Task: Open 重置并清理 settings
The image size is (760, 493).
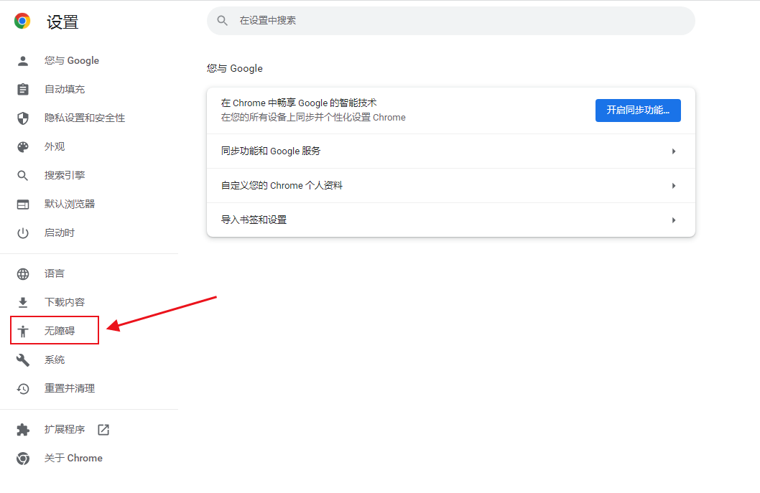Action: pyautogui.click(x=70, y=388)
